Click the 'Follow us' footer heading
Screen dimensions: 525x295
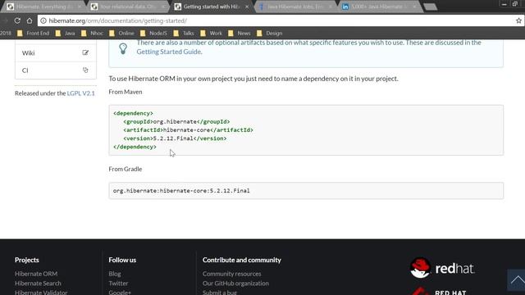(122, 260)
